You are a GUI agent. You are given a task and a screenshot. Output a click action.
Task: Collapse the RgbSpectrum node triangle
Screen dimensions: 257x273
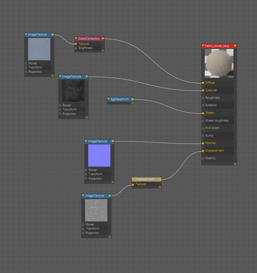pyautogui.click(x=108, y=99)
